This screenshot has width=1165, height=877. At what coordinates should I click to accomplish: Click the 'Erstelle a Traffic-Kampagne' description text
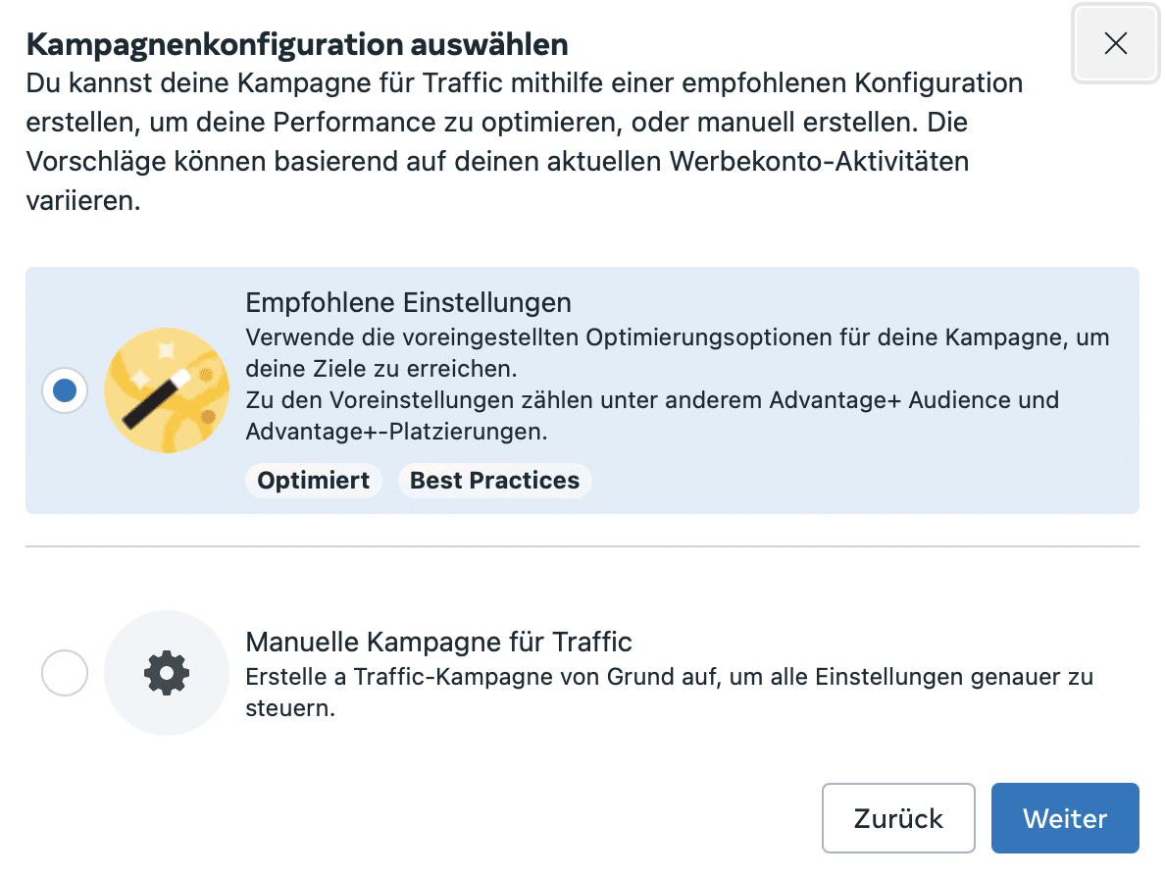click(670, 692)
